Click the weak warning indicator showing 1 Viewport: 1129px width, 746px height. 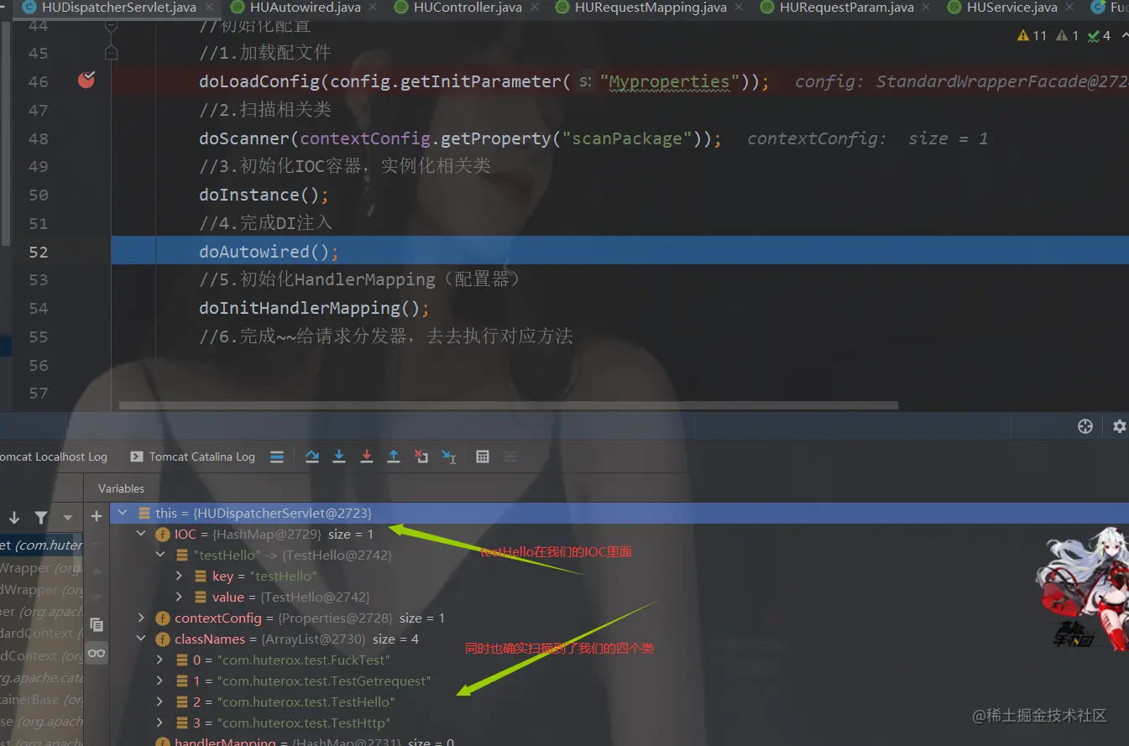1068,35
